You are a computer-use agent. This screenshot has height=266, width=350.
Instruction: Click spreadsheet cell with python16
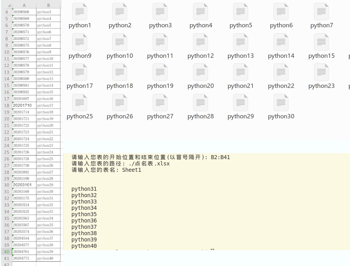[48, 99]
